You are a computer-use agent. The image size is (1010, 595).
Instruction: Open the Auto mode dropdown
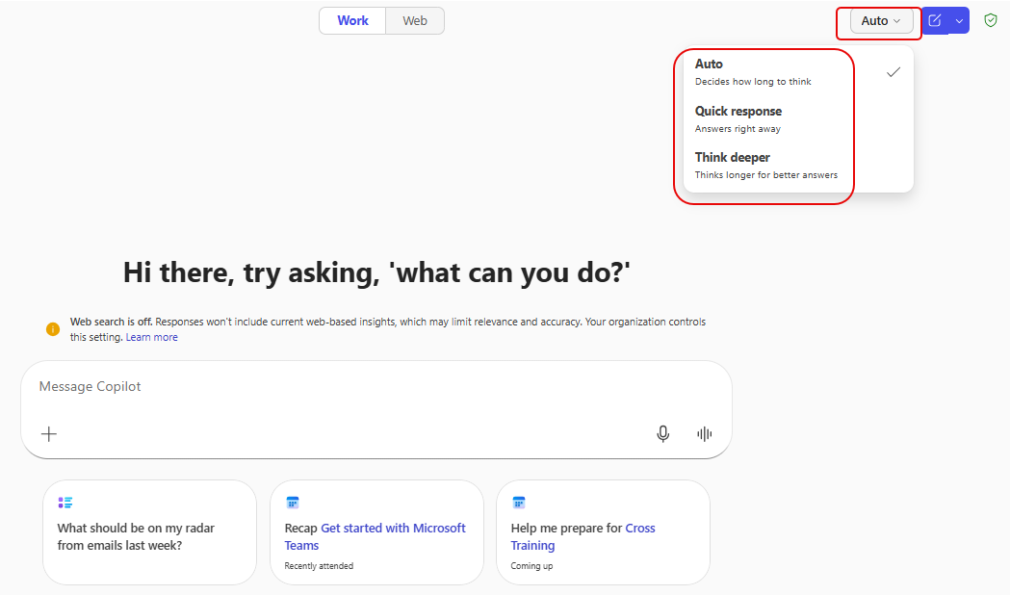click(x=881, y=20)
